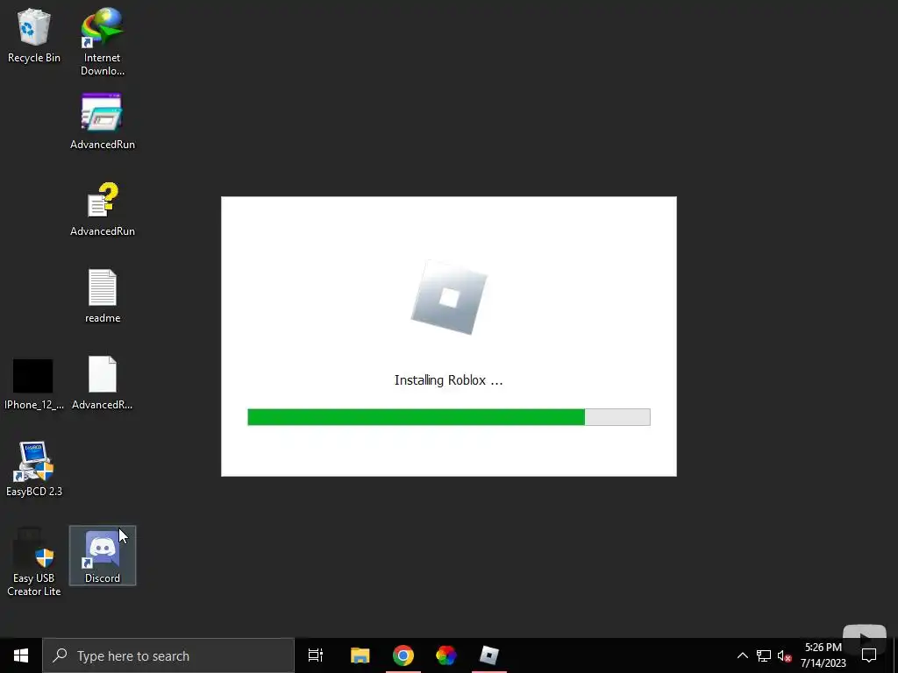Image resolution: width=898 pixels, height=673 pixels.
Task: Select the EasyBCD 2.3 shortcut
Action: click(x=34, y=470)
